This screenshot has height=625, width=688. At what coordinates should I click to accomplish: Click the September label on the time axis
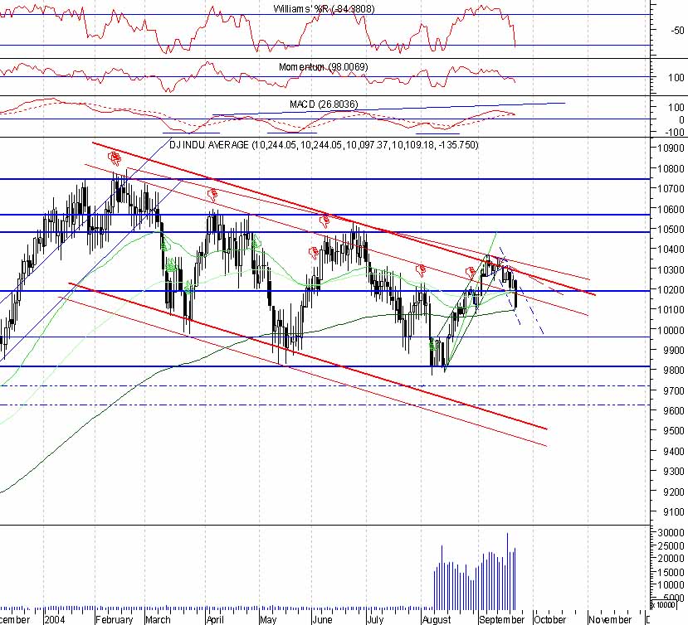pyautogui.click(x=503, y=619)
